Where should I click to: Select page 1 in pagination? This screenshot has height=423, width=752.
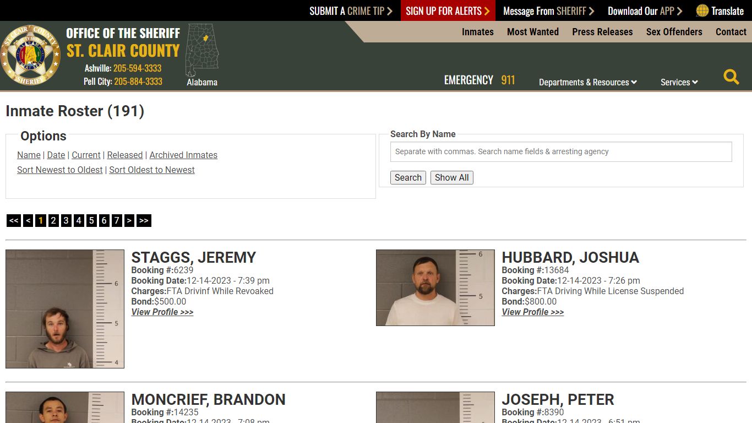(41, 220)
